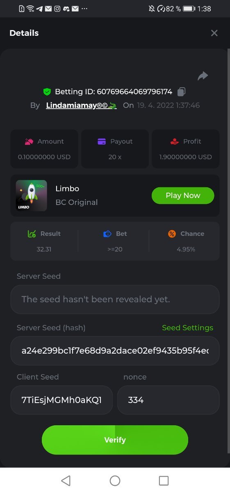Tap the green Result chart icon

(32, 234)
